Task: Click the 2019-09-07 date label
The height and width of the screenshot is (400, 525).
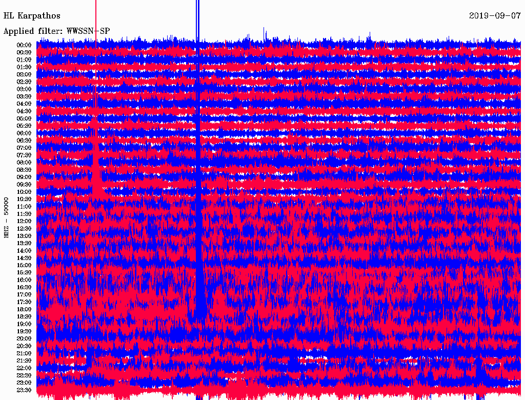Action: (x=495, y=16)
